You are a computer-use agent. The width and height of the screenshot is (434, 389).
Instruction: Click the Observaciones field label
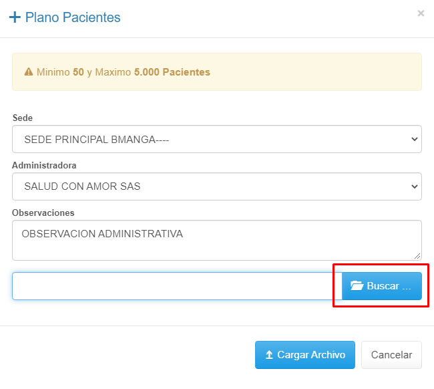[43, 213]
